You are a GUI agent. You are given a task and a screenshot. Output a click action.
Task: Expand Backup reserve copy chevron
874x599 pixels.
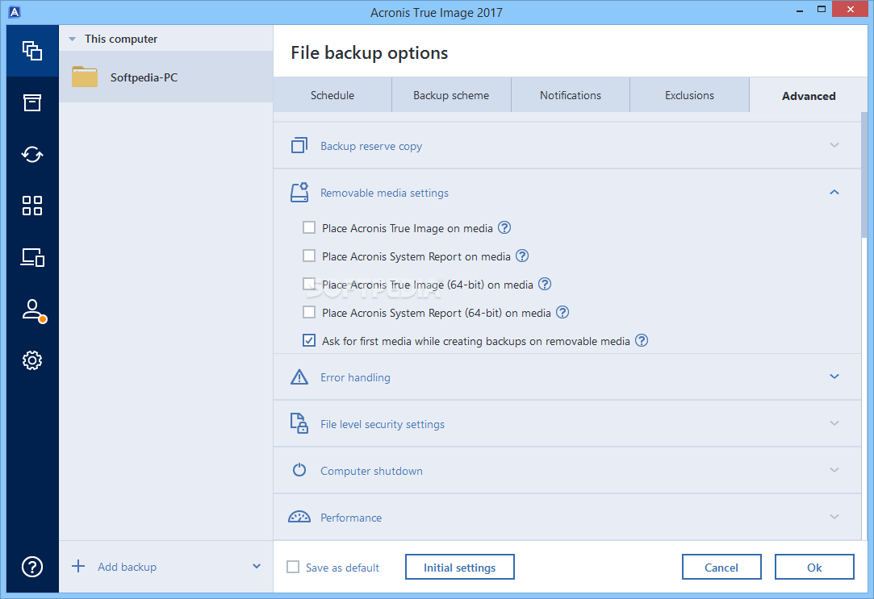point(834,145)
